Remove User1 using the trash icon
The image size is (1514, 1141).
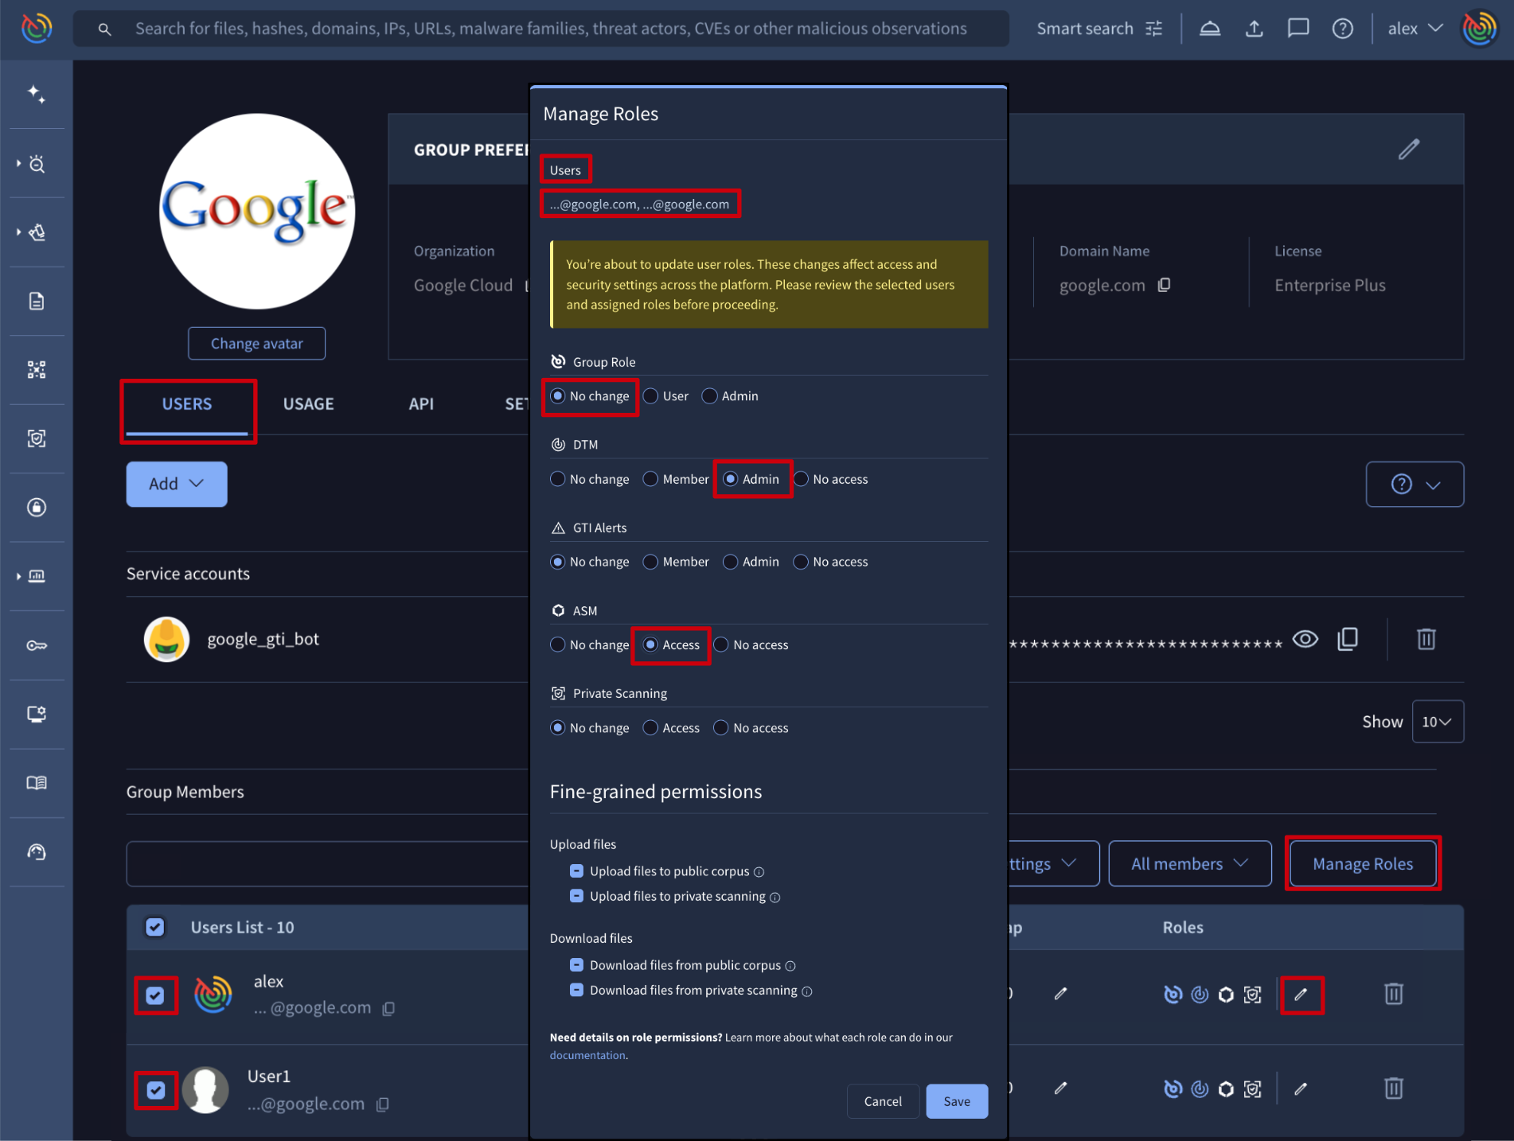pyautogui.click(x=1393, y=1088)
